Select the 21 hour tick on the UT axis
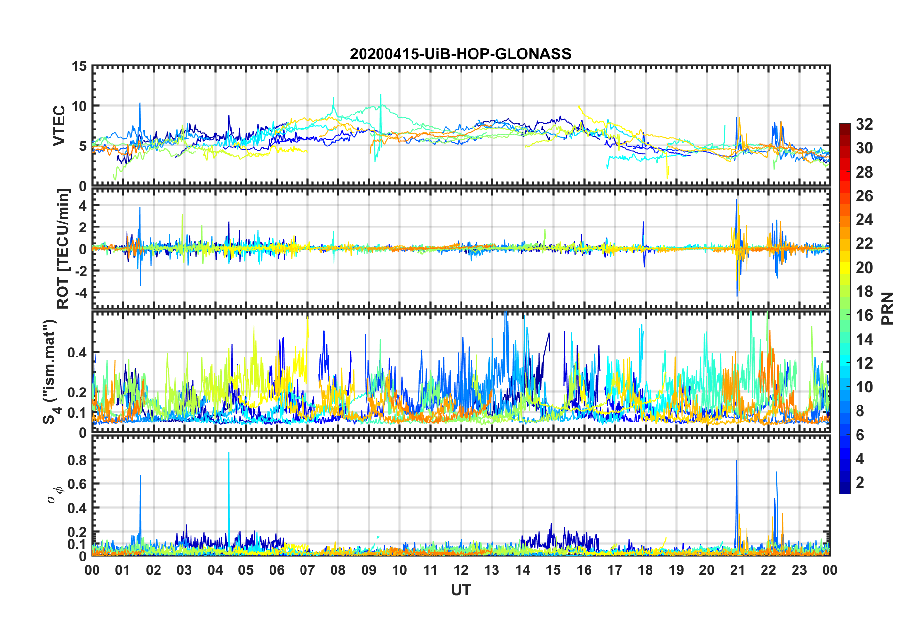 tap(738, 570)
